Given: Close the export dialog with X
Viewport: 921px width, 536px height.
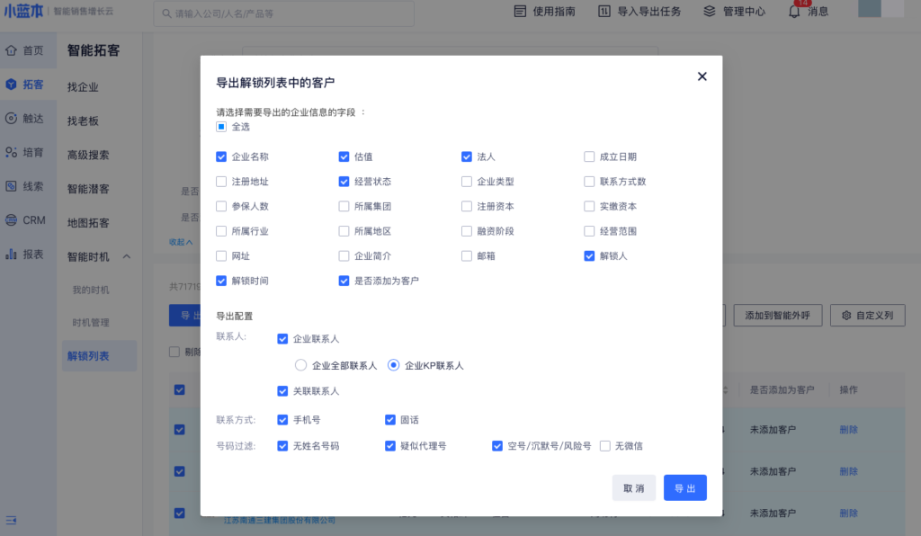Looking at the screenshot, I should [x=702, y=76].
